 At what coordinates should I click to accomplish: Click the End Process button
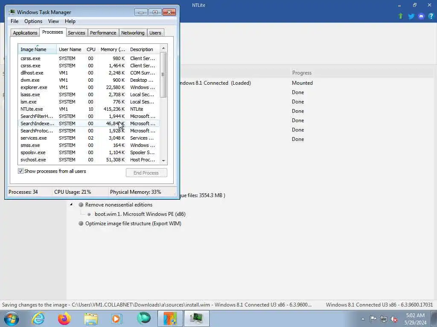[x=146, y=173]
